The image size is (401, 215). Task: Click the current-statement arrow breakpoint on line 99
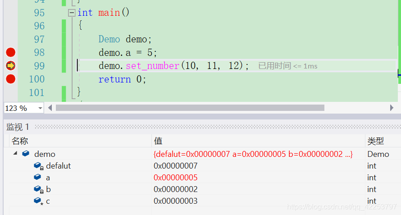pos(10,66)
